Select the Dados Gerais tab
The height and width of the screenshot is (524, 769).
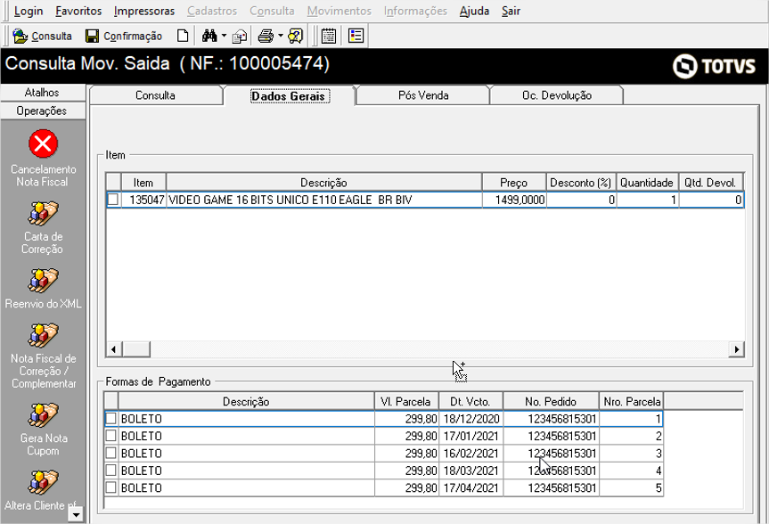289,95
